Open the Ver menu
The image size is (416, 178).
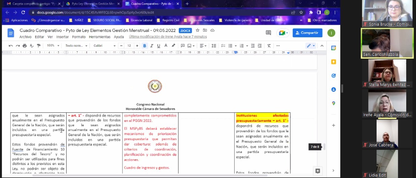(50, 37)
